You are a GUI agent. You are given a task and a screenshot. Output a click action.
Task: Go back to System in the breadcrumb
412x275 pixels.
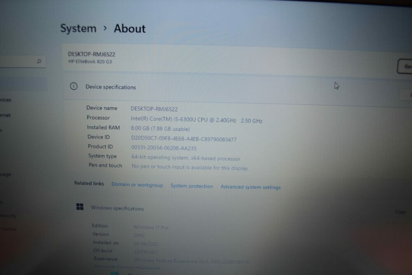point(78,28)
